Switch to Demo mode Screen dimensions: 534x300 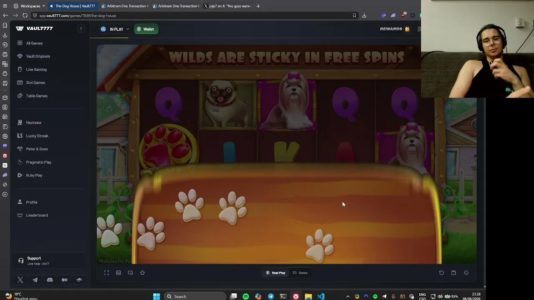[300, 273]
